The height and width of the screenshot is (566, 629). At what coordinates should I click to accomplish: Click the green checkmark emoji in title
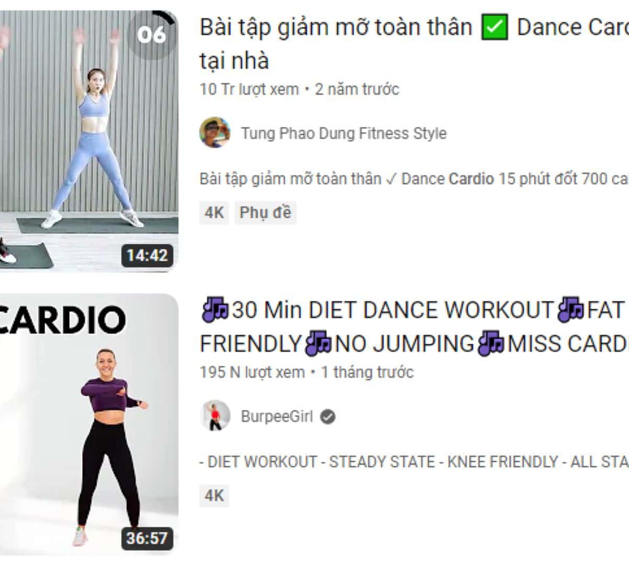[x=495, y=28]
